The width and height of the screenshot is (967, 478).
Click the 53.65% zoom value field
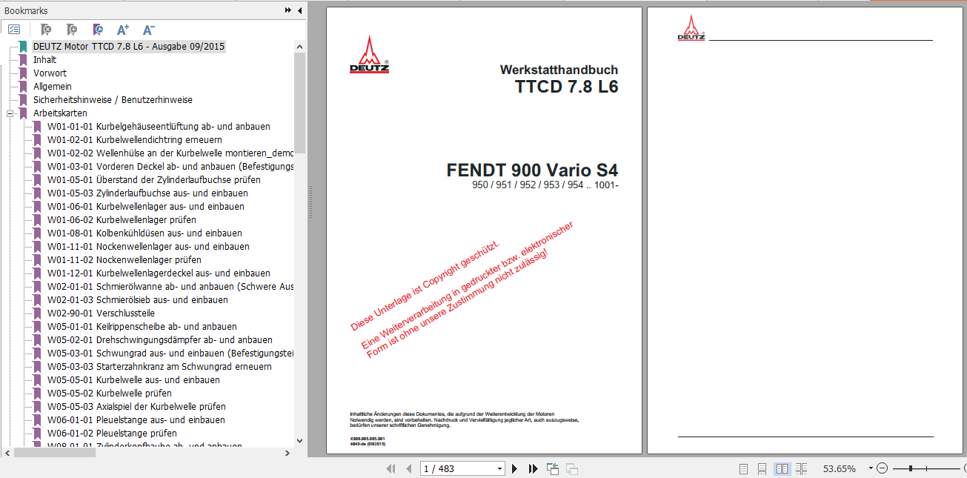coord(839,468)
